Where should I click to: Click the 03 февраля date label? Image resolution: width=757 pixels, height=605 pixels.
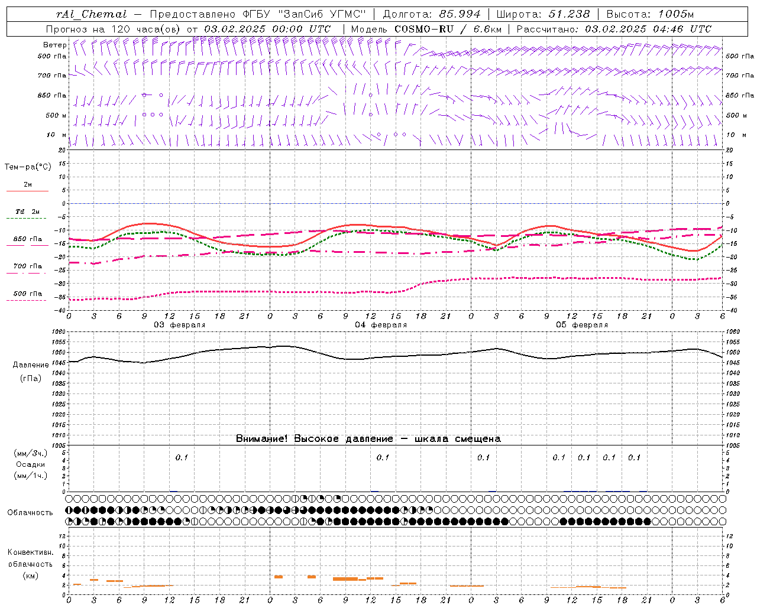[x=180, y=325]
